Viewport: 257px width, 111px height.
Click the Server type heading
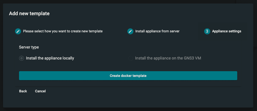[x=29, y=47]
